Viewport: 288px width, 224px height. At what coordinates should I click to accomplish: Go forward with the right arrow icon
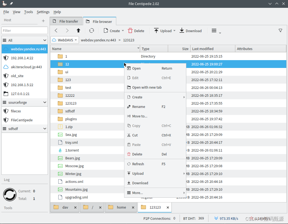[67, 30]
